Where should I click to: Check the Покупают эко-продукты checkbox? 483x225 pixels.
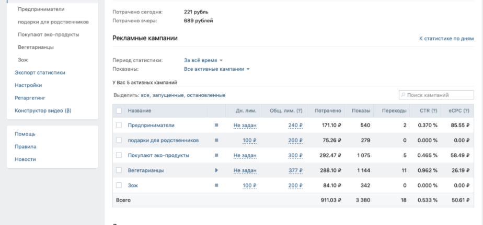click(x=119, y=155)
